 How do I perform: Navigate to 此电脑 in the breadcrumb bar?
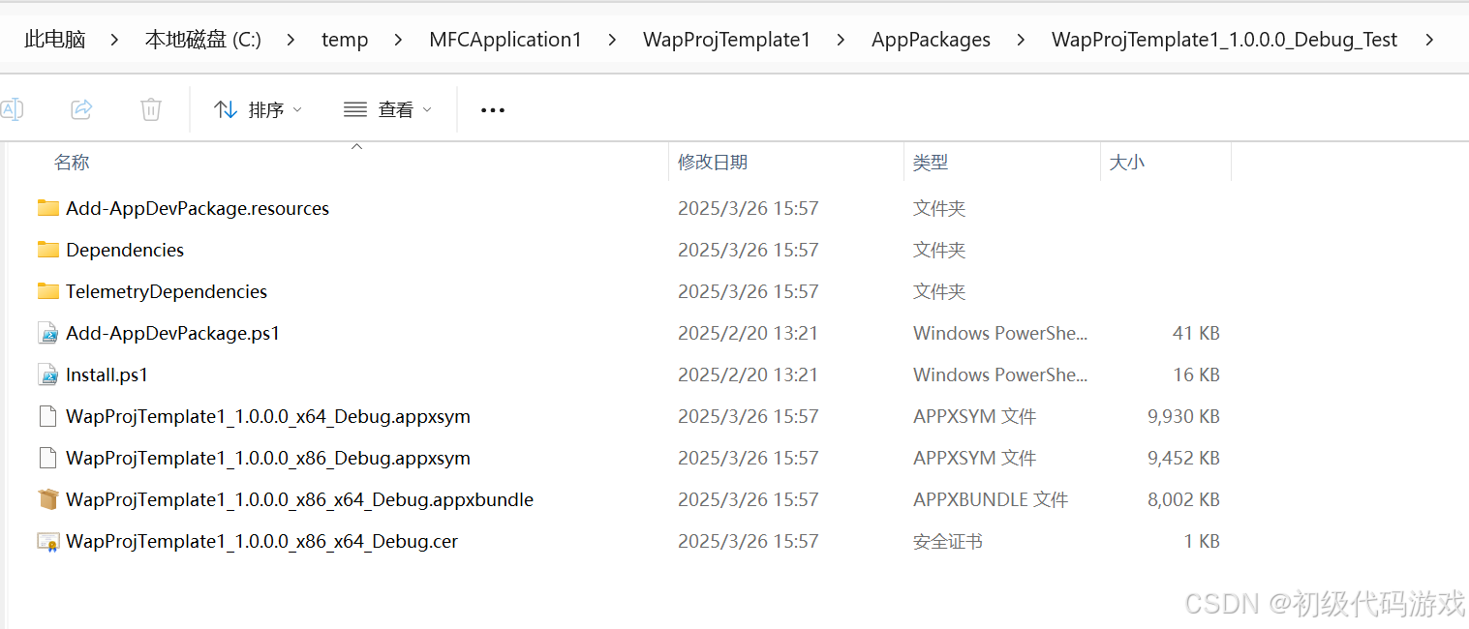point(54,39)
